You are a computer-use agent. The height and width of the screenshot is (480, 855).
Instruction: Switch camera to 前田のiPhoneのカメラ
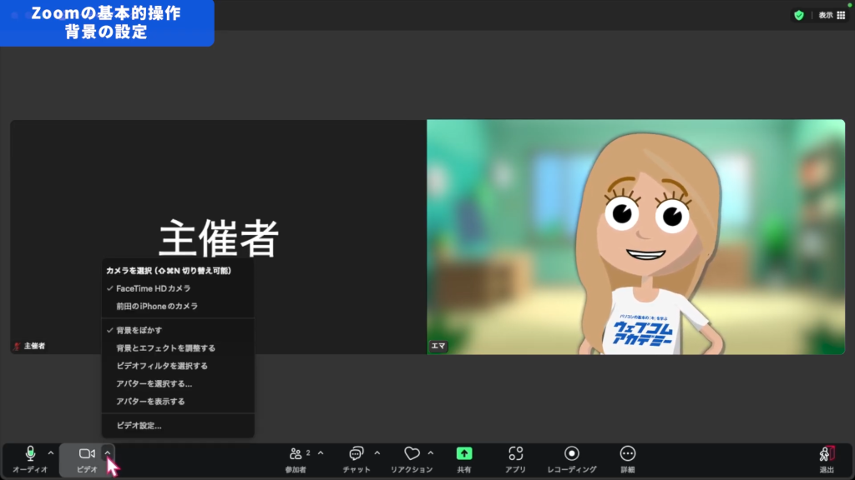[157, 306]
